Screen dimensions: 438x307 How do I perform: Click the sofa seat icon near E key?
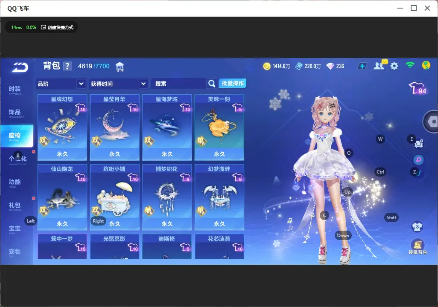tap(419, 143)
